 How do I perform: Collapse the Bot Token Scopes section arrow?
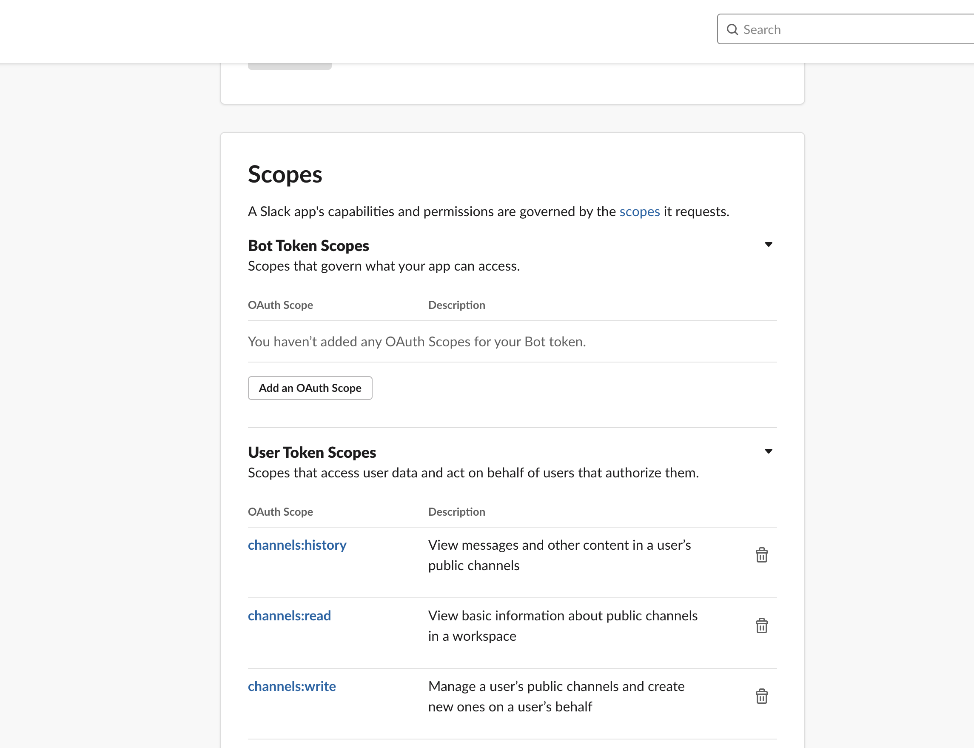click(768, 244)
